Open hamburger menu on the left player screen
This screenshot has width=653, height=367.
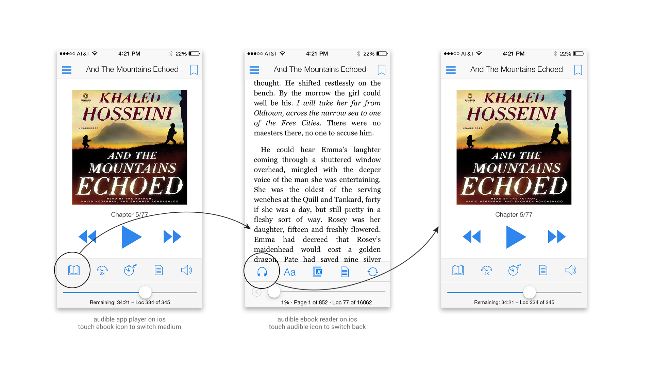coord(67,70)
